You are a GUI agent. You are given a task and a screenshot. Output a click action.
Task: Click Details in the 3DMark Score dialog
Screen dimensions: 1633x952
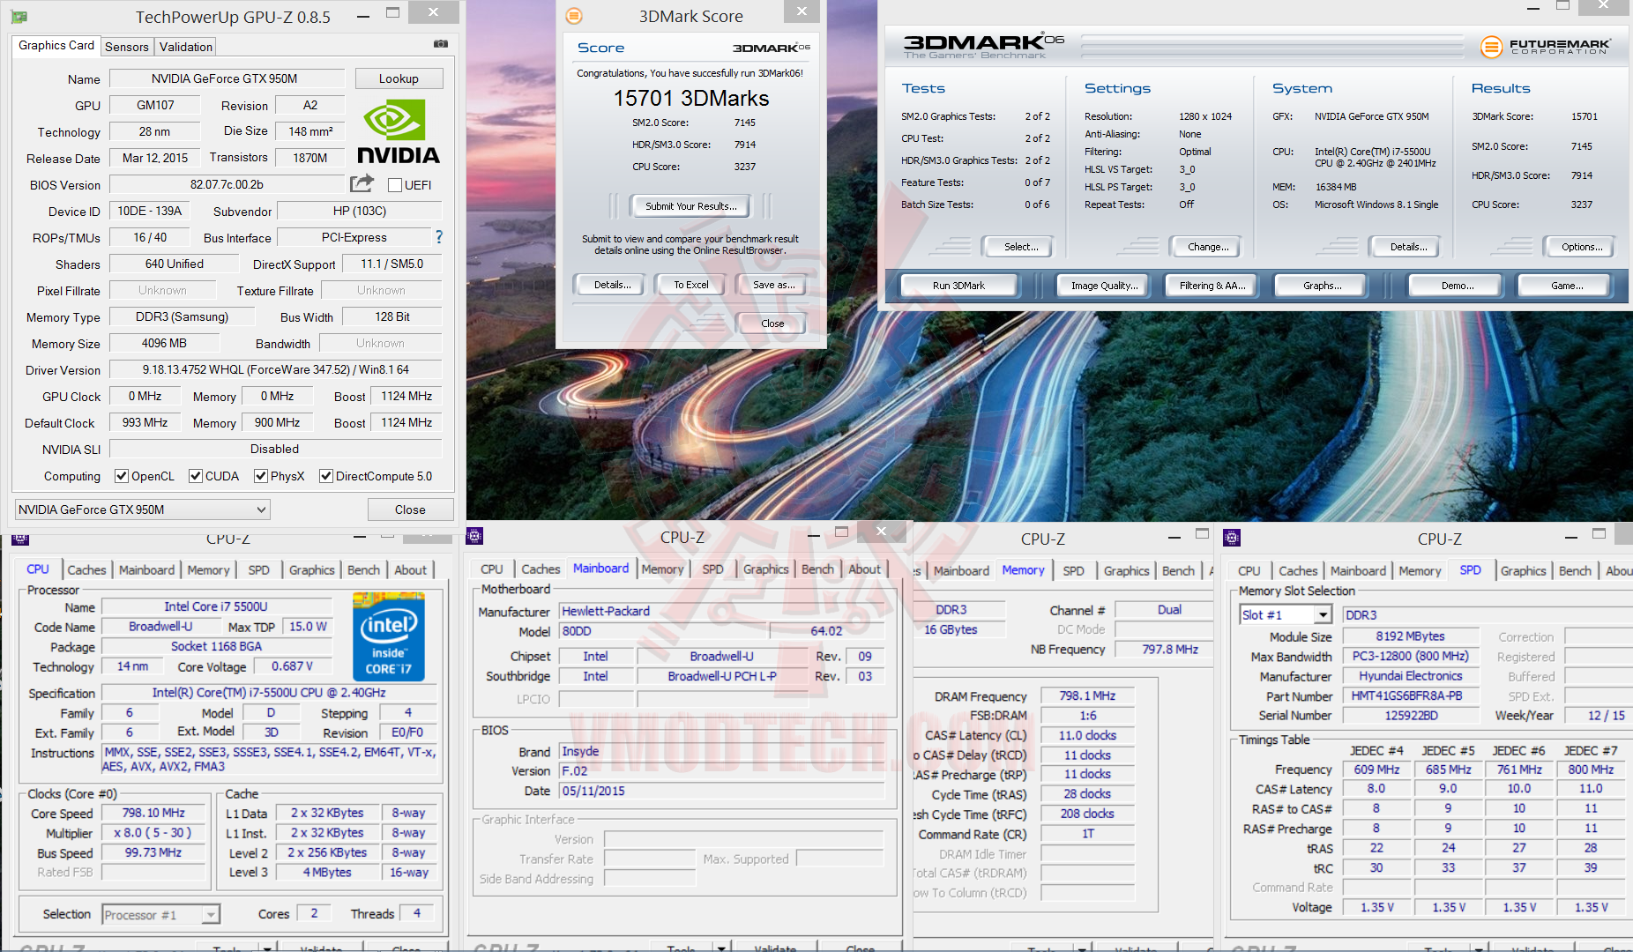[612, 285]
